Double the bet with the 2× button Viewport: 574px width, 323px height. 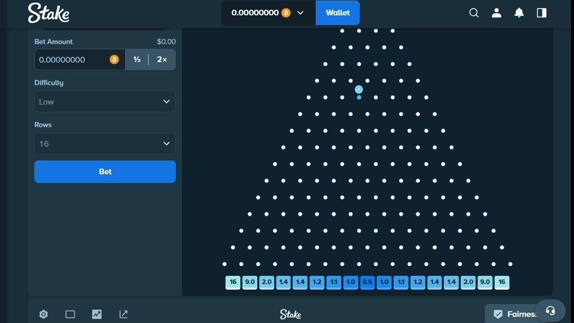[162, 59]
